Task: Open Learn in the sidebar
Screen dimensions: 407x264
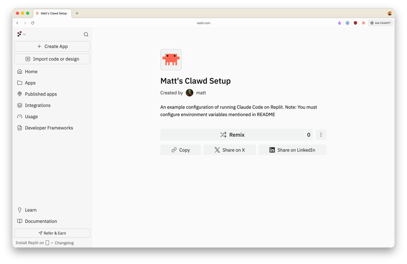Action: [x=52, y=210]
